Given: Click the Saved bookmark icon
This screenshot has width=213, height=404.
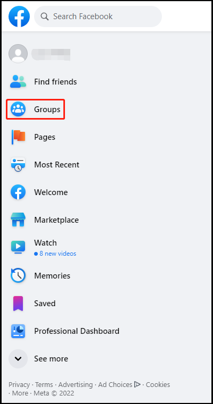Looking at the screenshot, I should click(x=18, y=303).
